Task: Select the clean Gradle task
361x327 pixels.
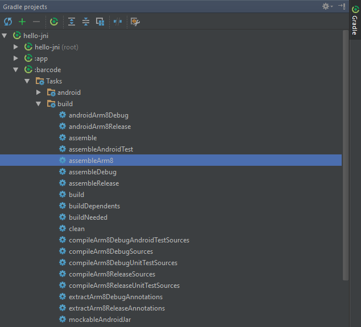Action: pyautogui.click(x=76, y=229)
